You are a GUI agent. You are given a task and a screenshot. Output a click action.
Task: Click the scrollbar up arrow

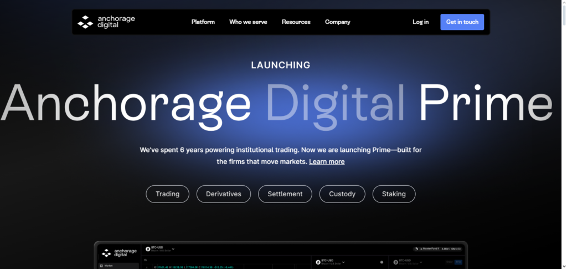[x=564, y=3]
